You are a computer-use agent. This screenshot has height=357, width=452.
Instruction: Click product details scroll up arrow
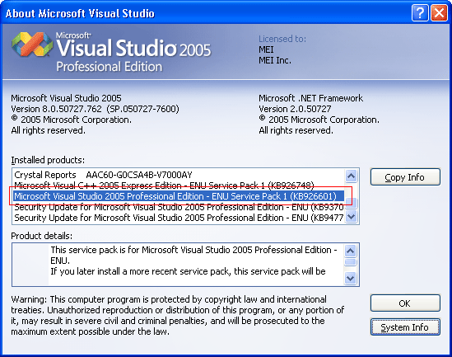[350, 251]
